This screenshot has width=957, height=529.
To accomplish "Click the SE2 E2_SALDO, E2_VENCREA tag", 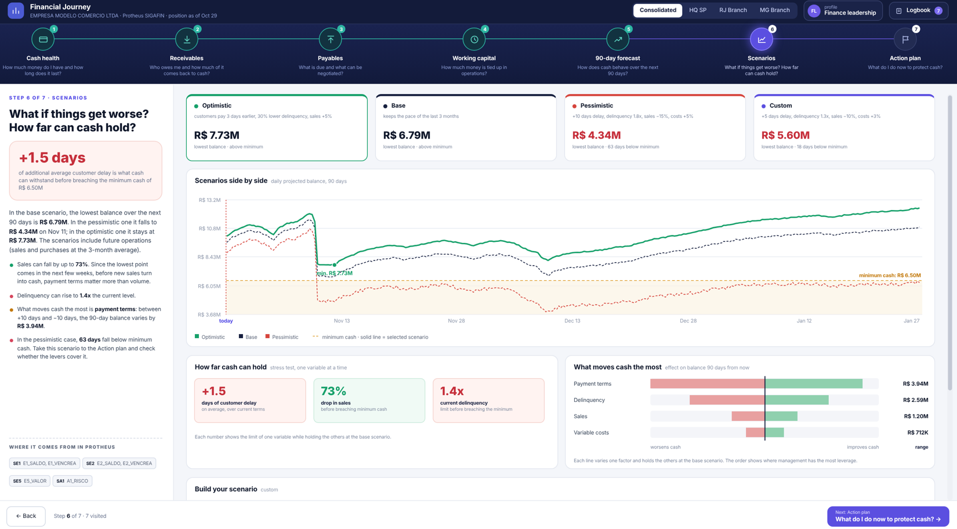I will 119,463.
